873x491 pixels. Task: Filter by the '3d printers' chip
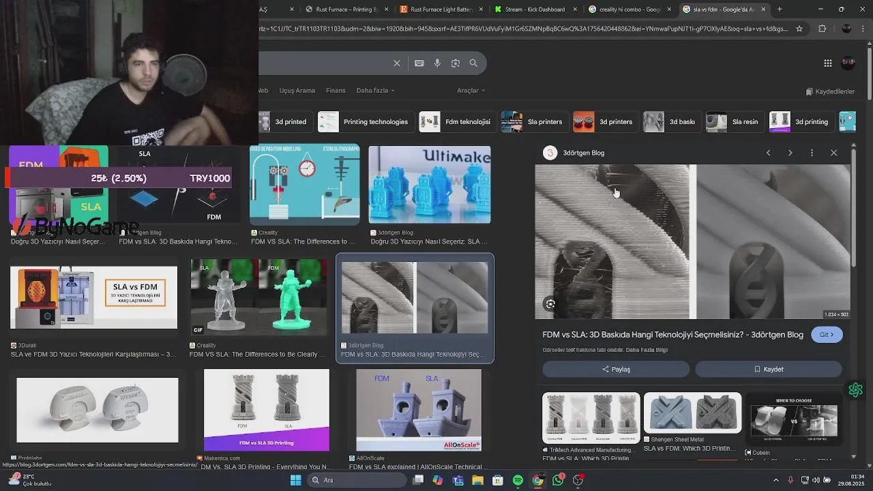[604, 122]
